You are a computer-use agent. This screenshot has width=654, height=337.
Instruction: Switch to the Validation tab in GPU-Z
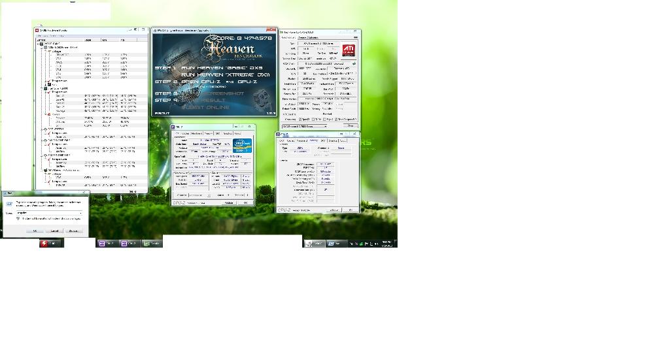(313, 37)
